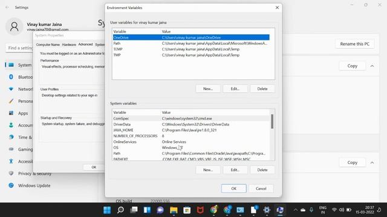The height and width of the screenshot is (217, 387).
Task: Open Advanced tab in System Properties
Action: click(x=85, y=44)
